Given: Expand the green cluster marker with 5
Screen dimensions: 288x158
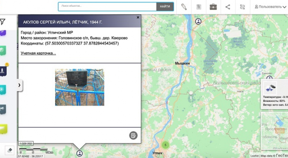Looking at the screenshot, I should (x=166, y=145).
